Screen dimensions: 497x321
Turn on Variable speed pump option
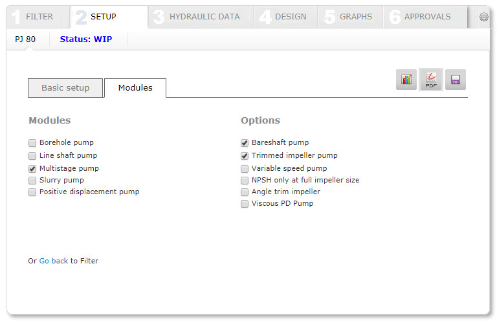click(x=245, y=169)
